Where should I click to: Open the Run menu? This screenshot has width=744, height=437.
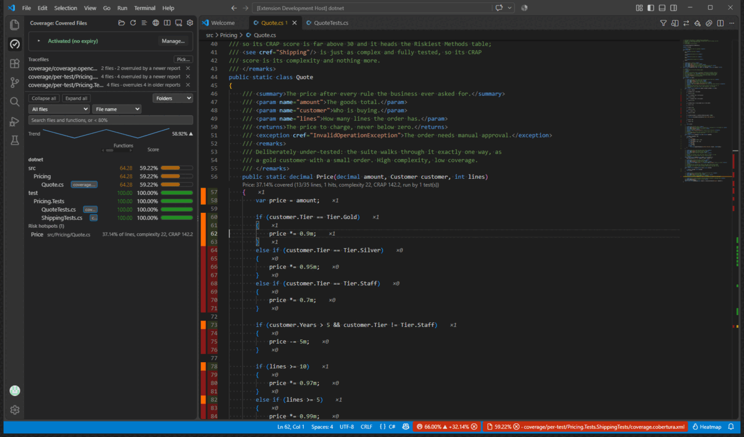click(122, 8)
